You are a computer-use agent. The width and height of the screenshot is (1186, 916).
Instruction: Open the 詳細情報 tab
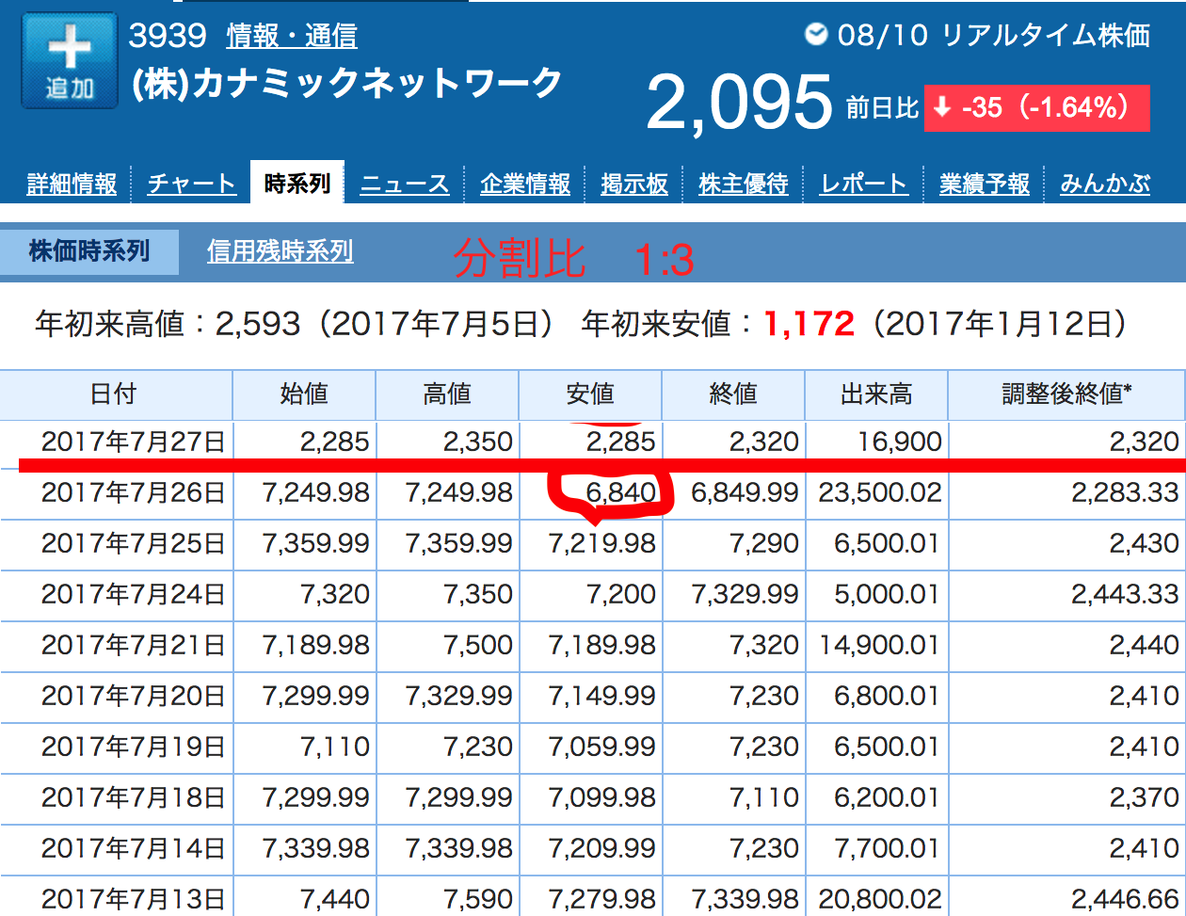[x=71, y=185]
